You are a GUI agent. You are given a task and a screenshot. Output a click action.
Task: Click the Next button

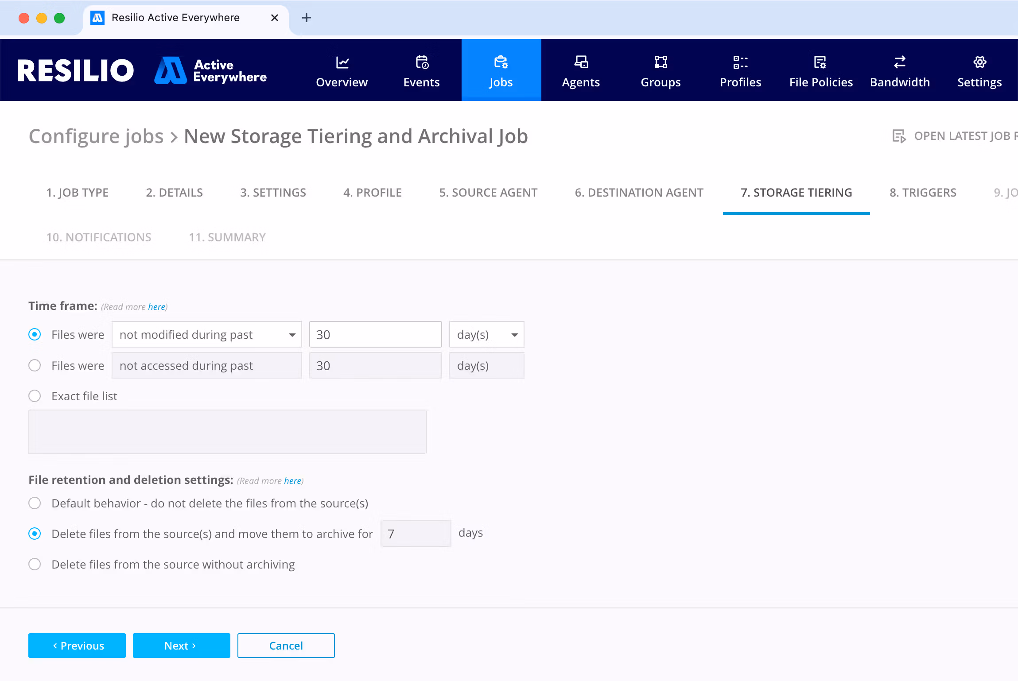coord(181,646)
